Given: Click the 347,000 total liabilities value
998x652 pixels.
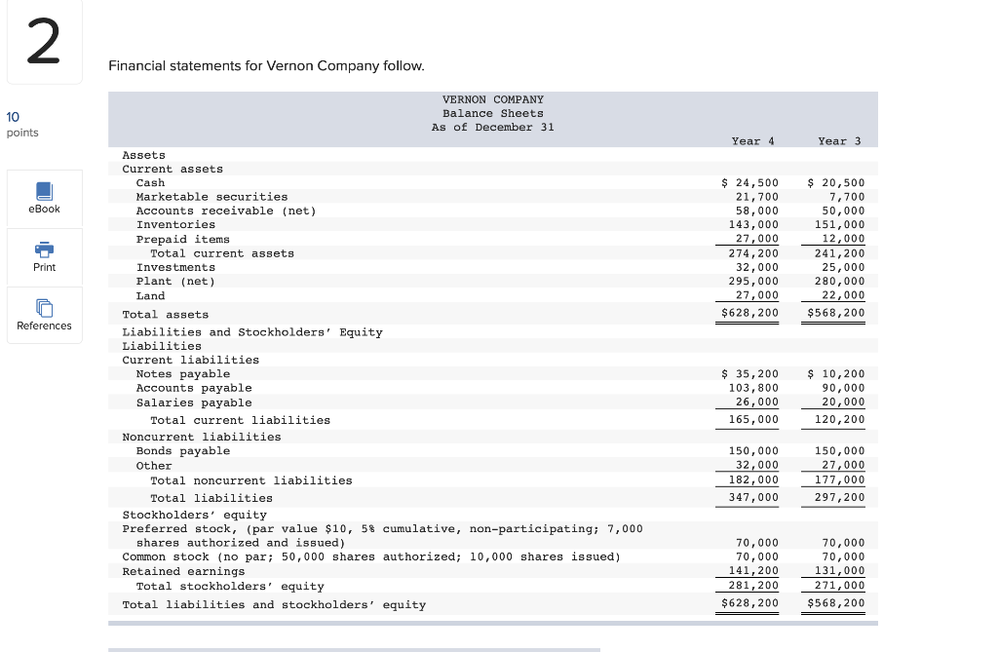Looking at the screenshot, I should click(x=753, y=498).
